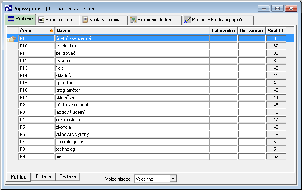Screen dimensions: 302x190
Task: Open Pomůcky k editaci popisů tab
Action: point(218,20)
